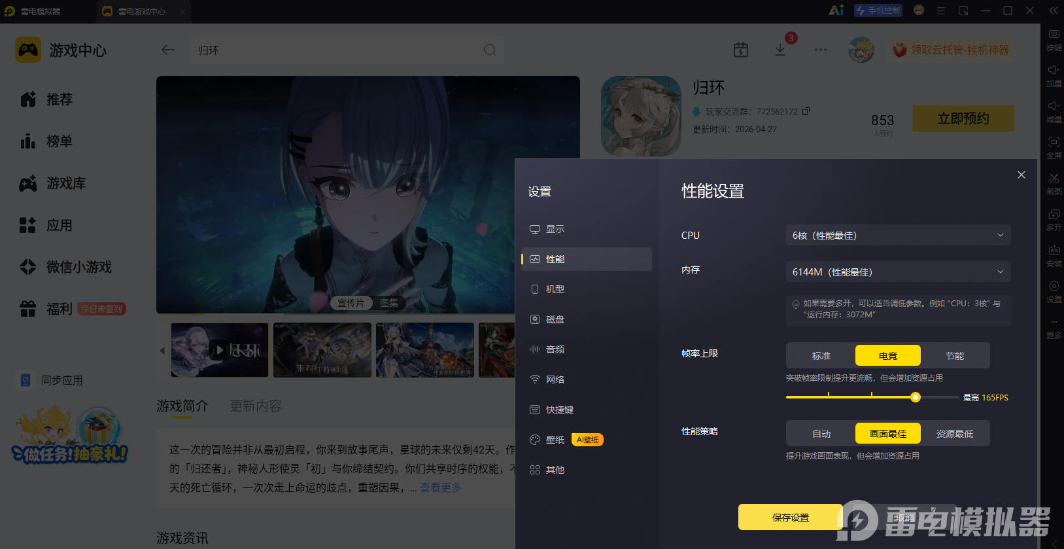Click the 手机控制 phone control button
The image size is (1064, 549).
tap(878, 10)
